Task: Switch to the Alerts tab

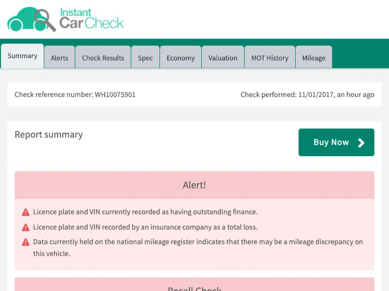Action: point(59,58)
